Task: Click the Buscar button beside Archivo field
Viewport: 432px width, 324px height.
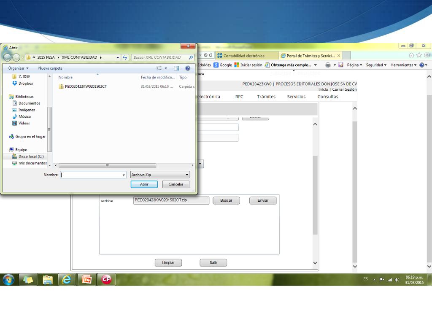Action: [226, 200]
